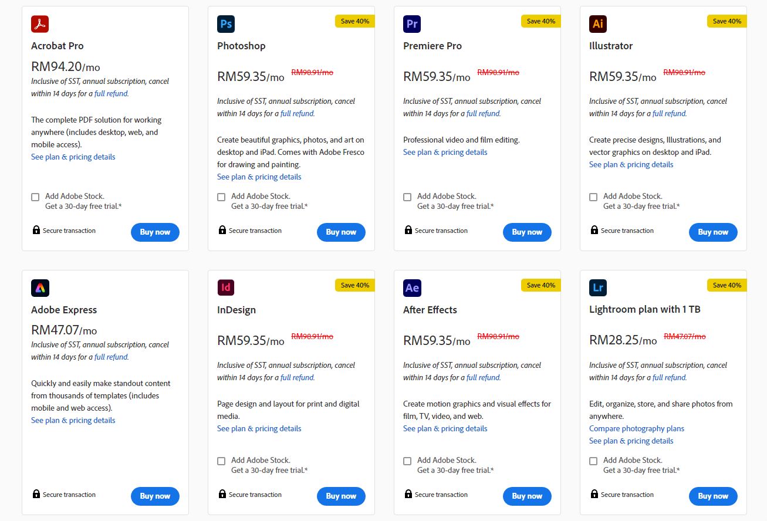Image resolution: width=767 pixels, height=521 pixels.
Task: Check Add Adobe Stock under Photoshop
Action: pyautogui.click(x=221, y=197)
